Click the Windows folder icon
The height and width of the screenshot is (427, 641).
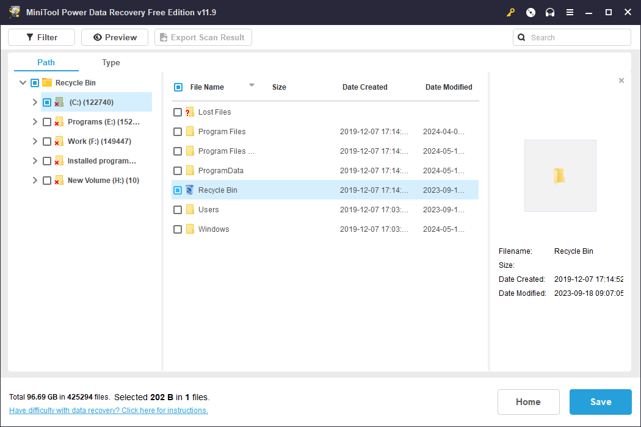(x=190, y=229)
